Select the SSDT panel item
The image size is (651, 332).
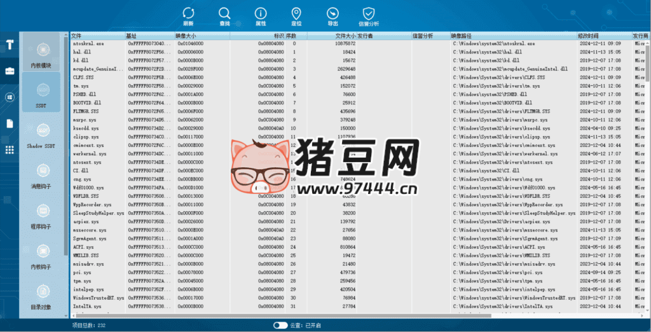tap(41, 92)
